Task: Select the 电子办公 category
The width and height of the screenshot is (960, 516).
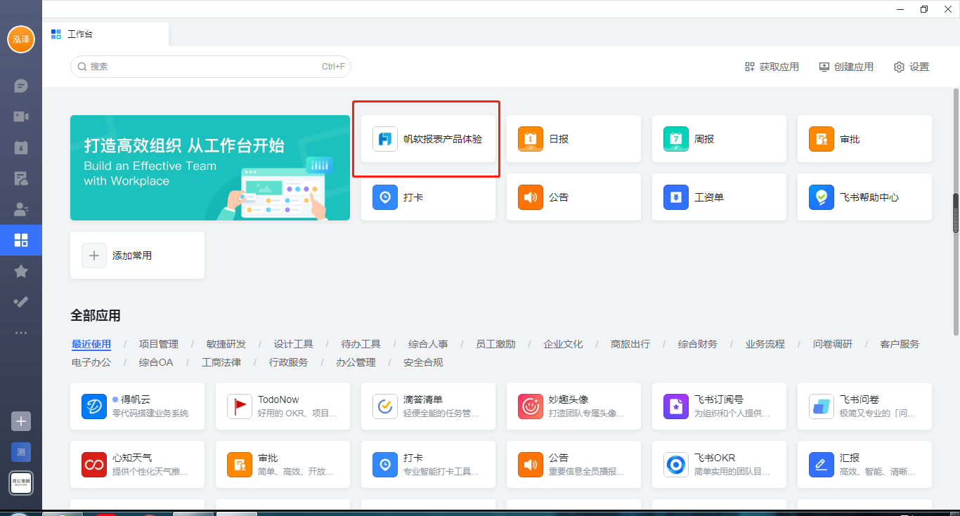Action: click(x=91, y=362)
